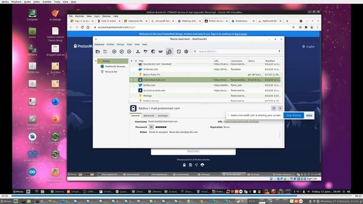This screenshot has height=204, width=363.
Task: Click the ProtonMail lock icon below login box
Action: pyautogui.click(x=184, y=165)
